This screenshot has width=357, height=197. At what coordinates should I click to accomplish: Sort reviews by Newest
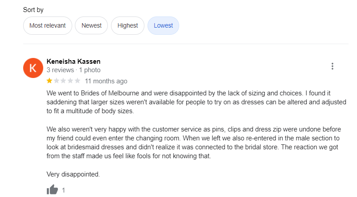(x=91, y=25)
